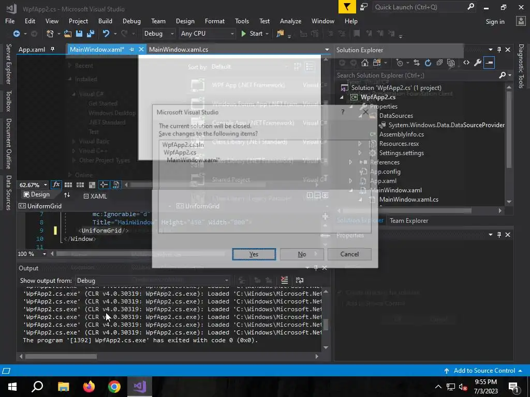The height and width of the screenshot is (397, 530).
Task: Toggle Snap to snaplines in designer
Action: (104, 185)
